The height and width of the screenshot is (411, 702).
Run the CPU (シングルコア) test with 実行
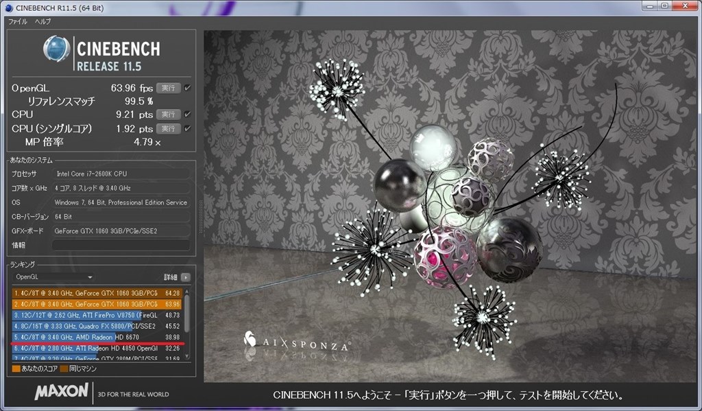pos(169,128)
